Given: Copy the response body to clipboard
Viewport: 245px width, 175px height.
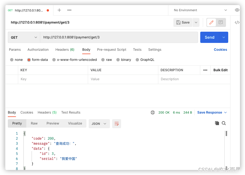Looking at the screenshot, I should click(217, 123).
